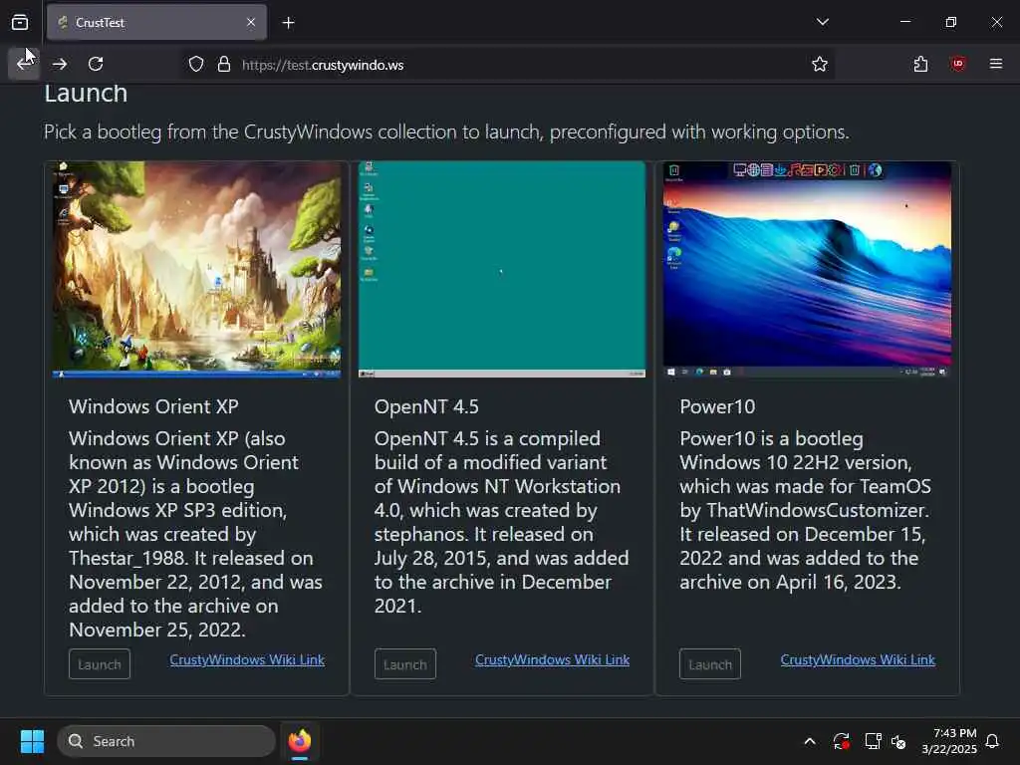Click the browser forward arrow button
The width and height of the screenshot is (1020, 765).
[60, 64]
